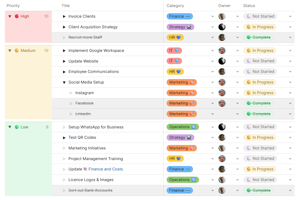
Task: Click owner avatar for Client Acquisition Strategy
Action: 222,27
